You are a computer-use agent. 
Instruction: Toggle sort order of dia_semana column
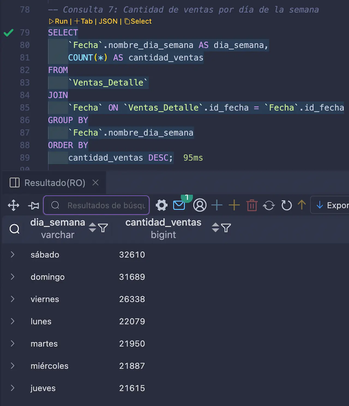92,227
